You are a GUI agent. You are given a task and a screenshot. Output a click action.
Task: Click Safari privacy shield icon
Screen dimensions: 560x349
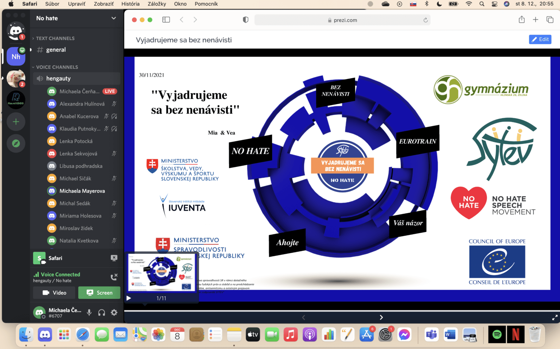coord(246,20)
